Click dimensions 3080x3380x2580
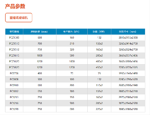The width and height of the screenshot is (150, 115). point(128,109)
